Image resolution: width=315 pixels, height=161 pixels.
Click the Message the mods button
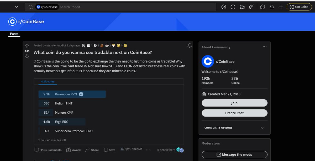[x=234, y=154]
